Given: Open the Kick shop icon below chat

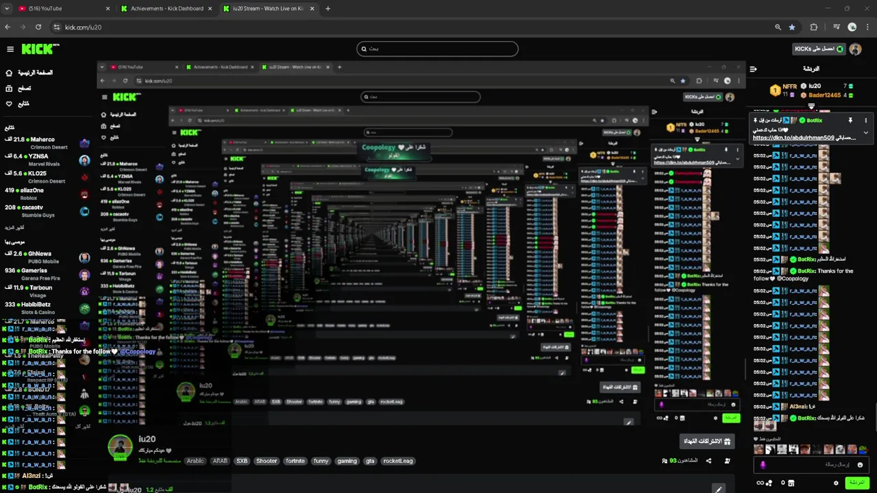Looking at the screenshot, I should [x=791, y=483].
